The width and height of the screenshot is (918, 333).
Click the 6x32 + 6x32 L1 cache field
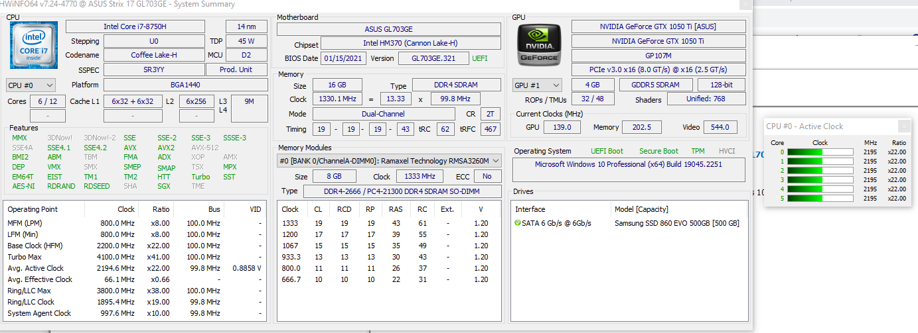pyautogui.click(x=133, y=101)
